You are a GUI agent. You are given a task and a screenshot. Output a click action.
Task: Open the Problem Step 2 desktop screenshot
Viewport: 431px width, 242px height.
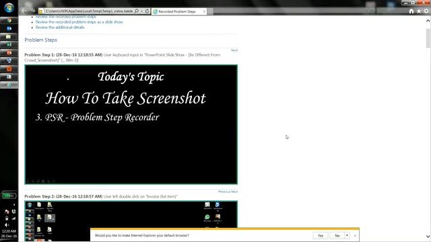131,221
